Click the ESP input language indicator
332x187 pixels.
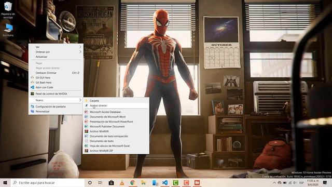(x=301, y=182)
